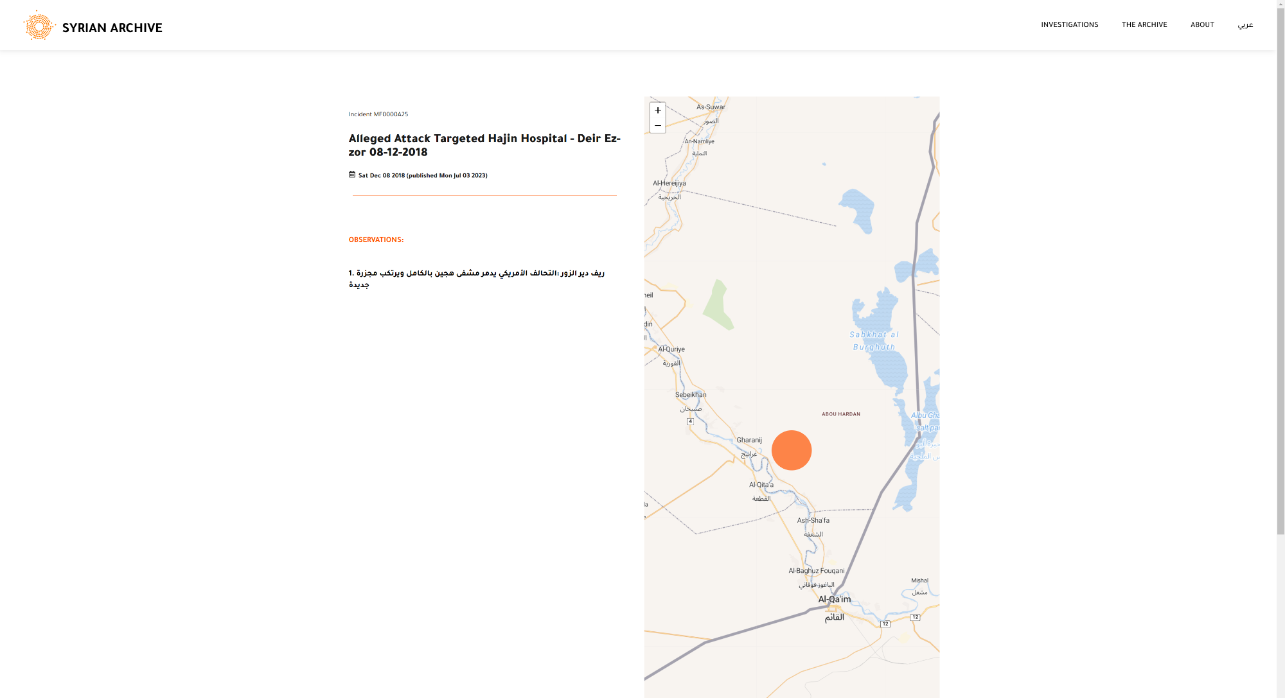Click the Sebeikhan town label on map
The image size is (1285, 698).
[691, 395]
